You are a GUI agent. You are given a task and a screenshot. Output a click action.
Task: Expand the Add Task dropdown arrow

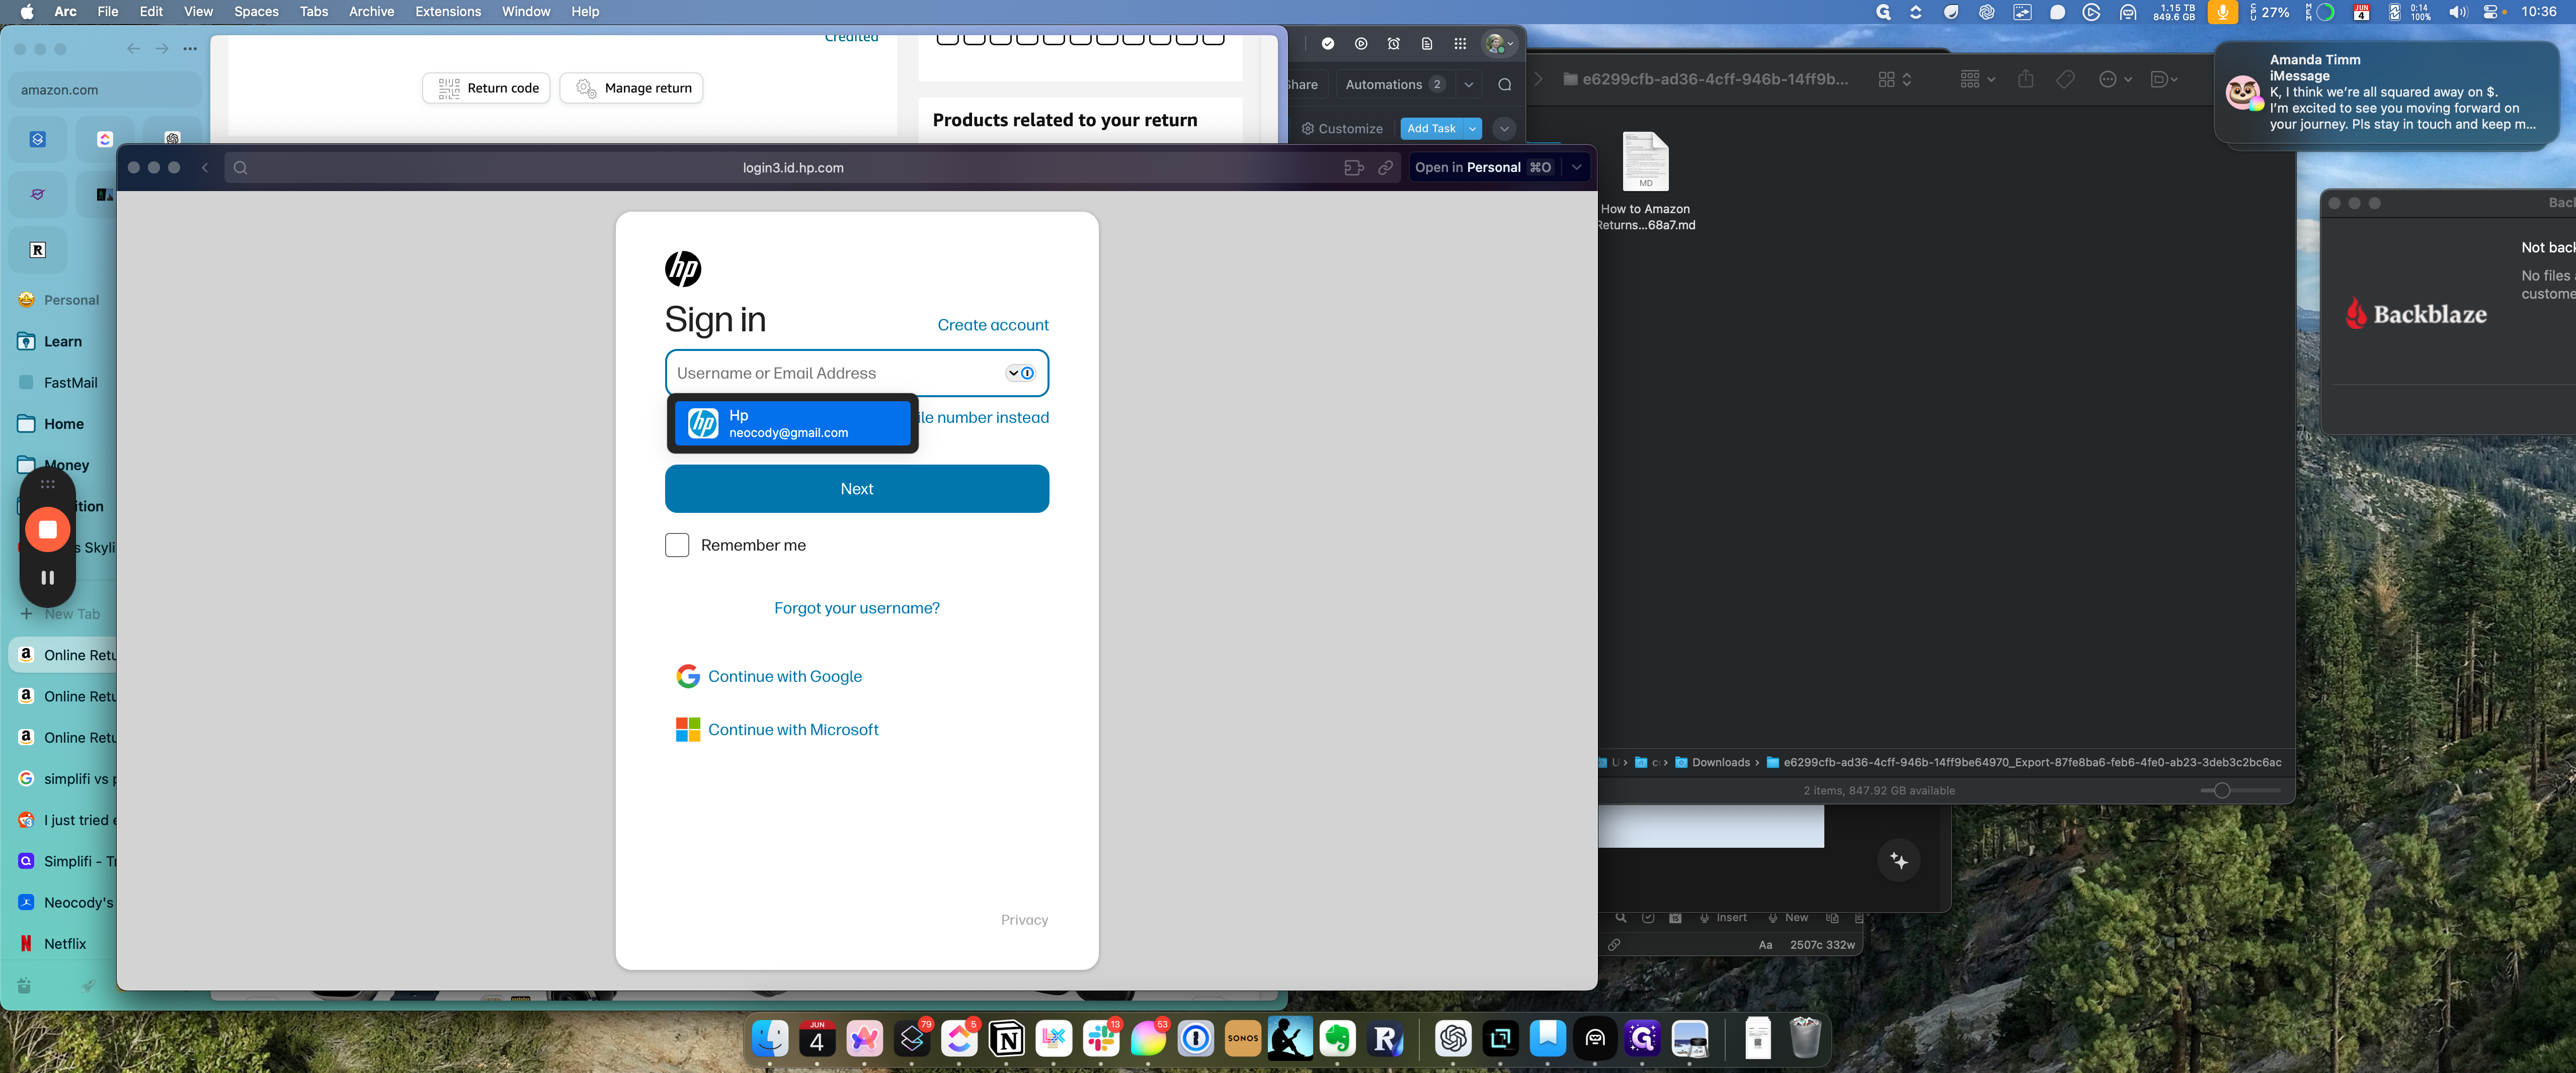click(x=1472, y=129)
